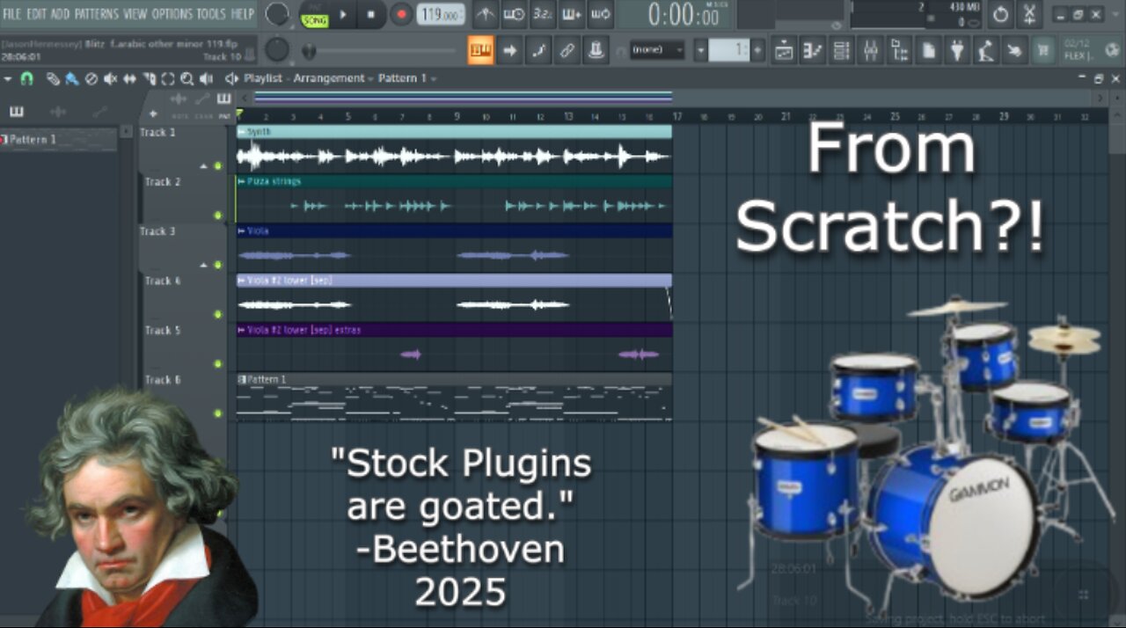The width and height of the screenshot is (1126, 628).
Task: Toggle the countdown before recording icon
Action: click(x=543, y=14)
